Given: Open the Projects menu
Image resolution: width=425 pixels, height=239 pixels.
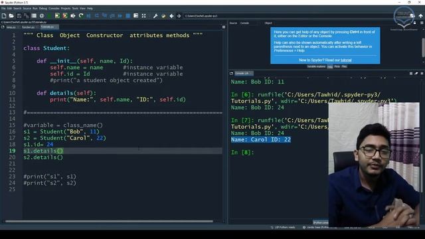Looking at the screenshot, I should pos(66,9).
